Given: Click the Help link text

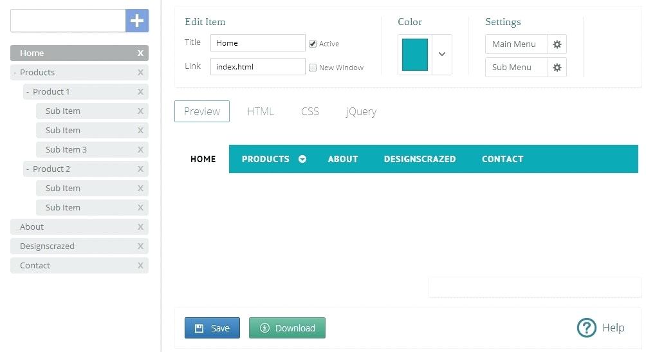Looking at the screenshot, I should click(613, 328).
